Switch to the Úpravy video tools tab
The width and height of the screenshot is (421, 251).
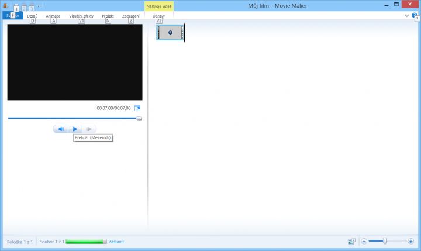pyautogui.click(x=158, y=16)
